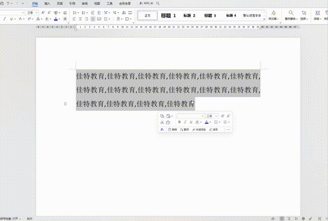
Task: Switch to the 引用 tab
Action: point(72,4)
